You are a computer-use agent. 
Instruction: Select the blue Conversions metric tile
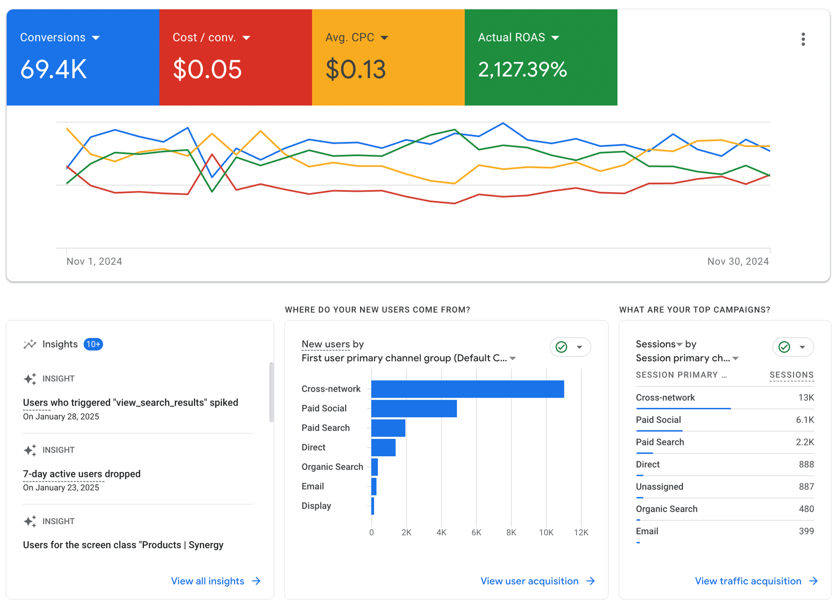pos(83,57)
